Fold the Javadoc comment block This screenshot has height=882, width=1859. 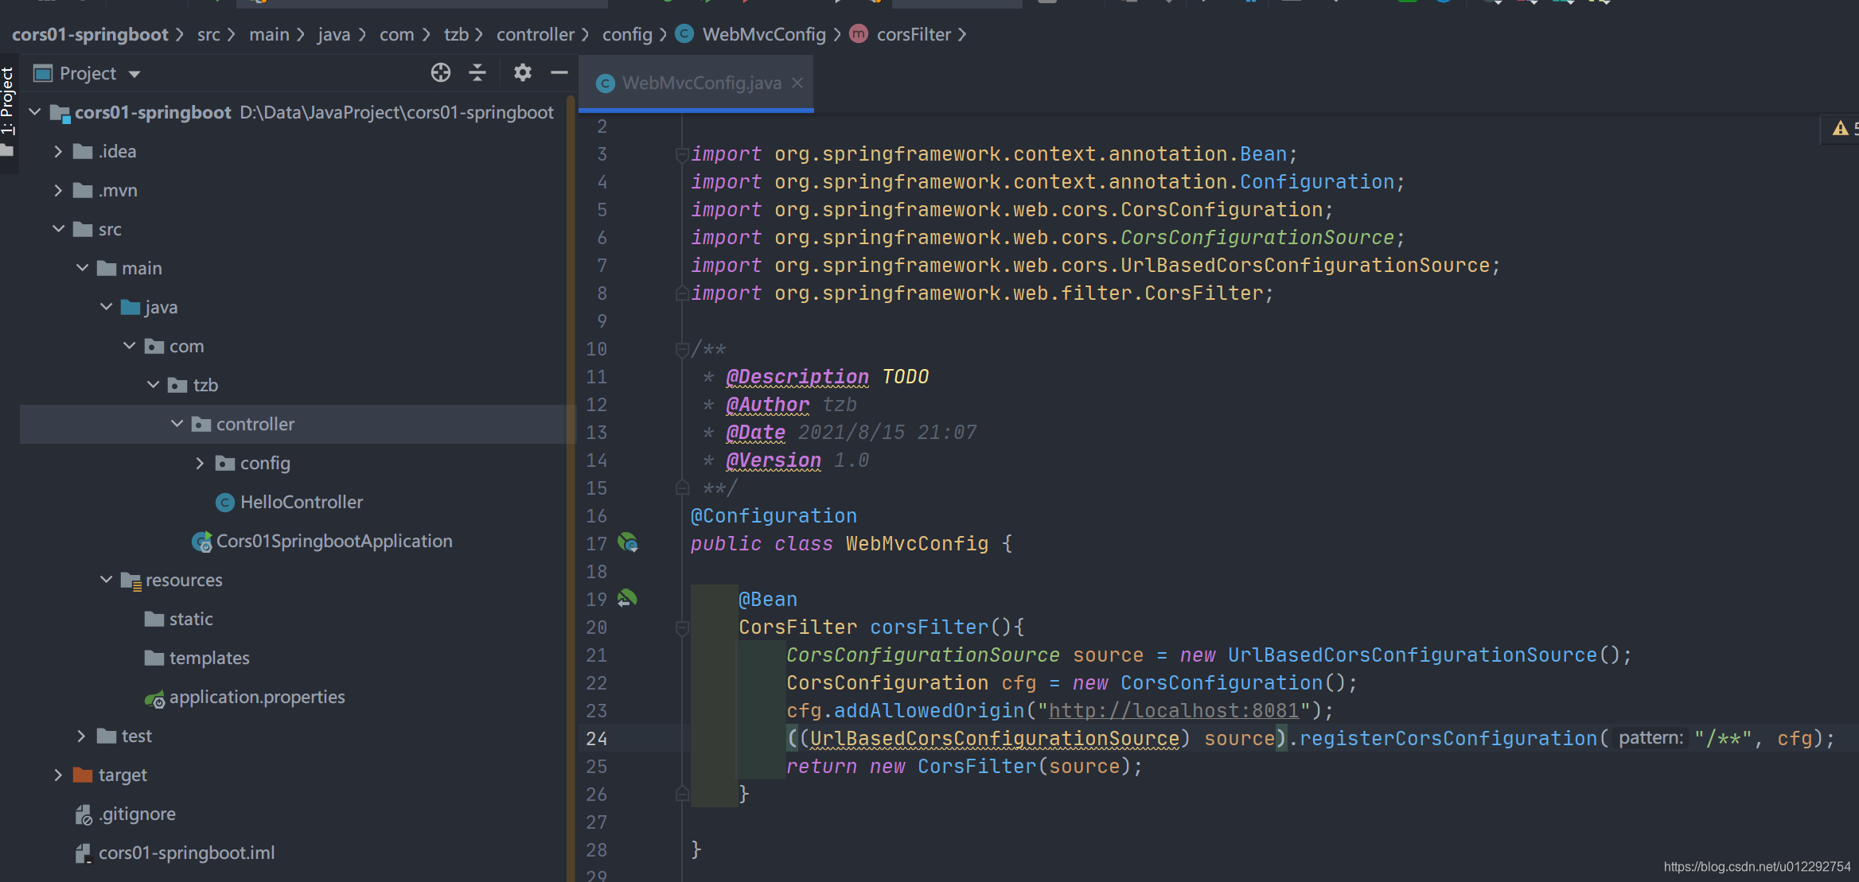click(682, 349)
